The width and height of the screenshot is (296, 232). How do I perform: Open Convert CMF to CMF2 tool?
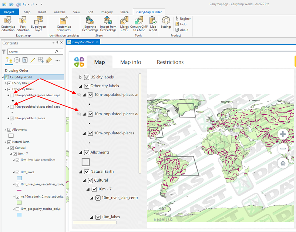[139, 24]
